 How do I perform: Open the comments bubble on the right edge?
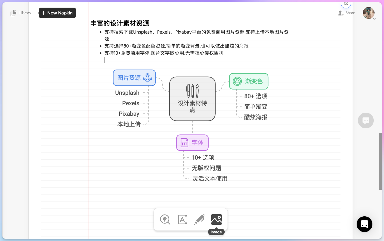(x=366, y=120)
